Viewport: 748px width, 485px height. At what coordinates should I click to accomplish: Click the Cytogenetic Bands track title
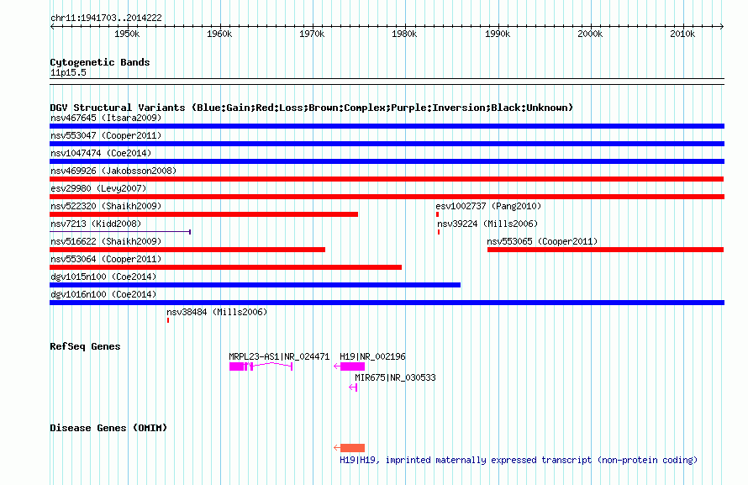click(x=100, y=62)
